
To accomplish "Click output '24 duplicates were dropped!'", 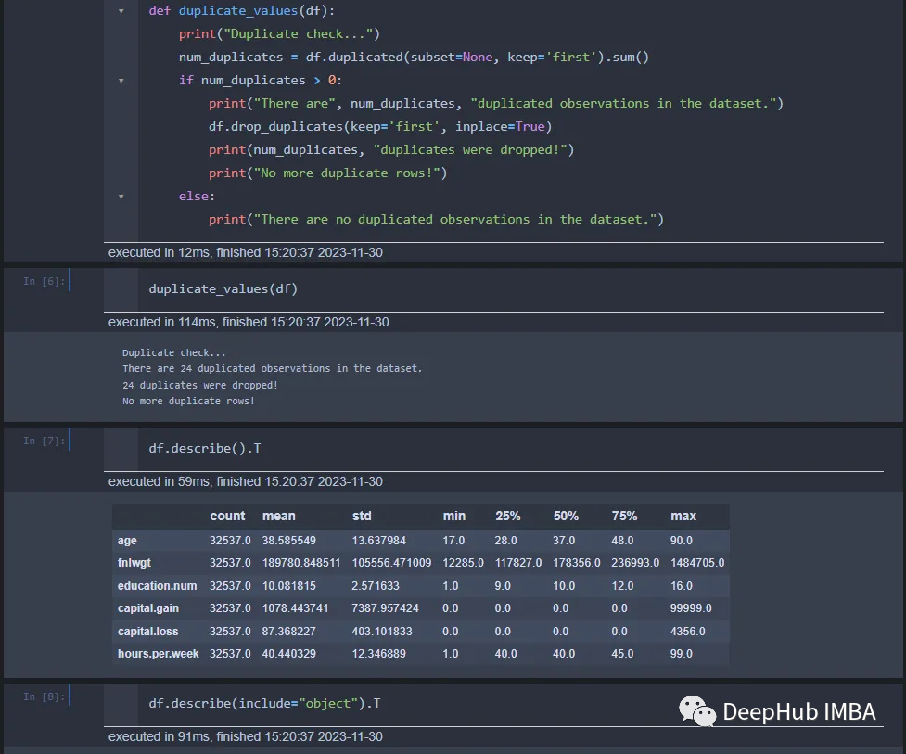I will click(200, 386).
